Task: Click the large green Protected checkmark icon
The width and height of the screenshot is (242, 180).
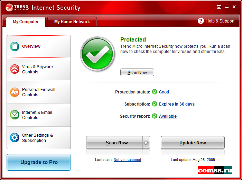Action: tap(97, 54)
